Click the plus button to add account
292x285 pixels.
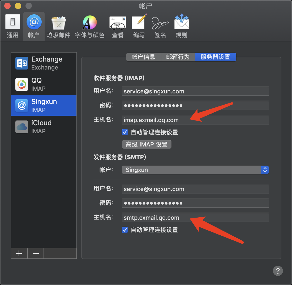(19, 253)
